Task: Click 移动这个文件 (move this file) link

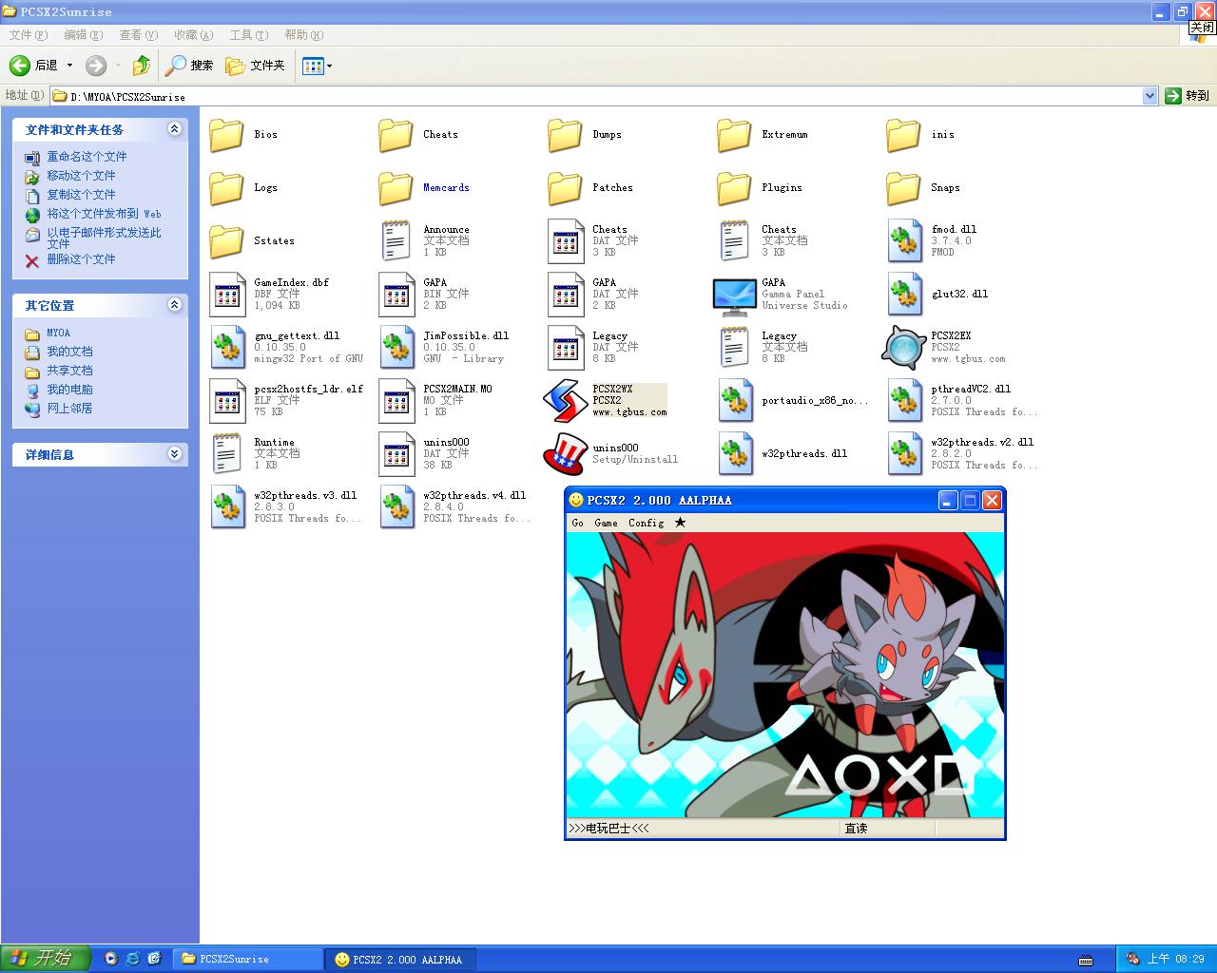Action: 81,176
